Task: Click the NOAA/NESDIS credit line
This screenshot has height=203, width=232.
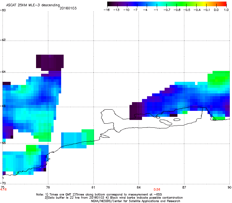Action: point(135,201)
